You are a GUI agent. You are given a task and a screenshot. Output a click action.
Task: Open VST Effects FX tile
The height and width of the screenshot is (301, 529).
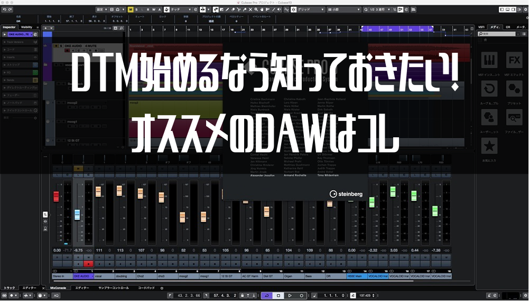[x=514, y=61]
